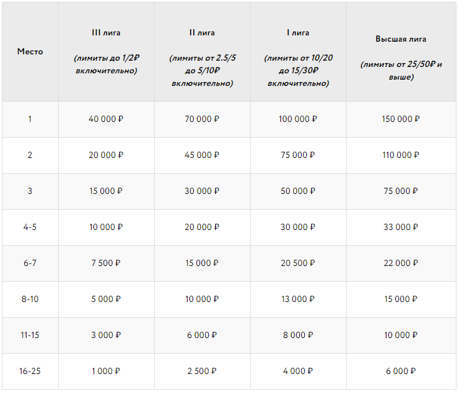Select the 40 000 ₽ prize cell
This screenshot has height=393, width=459.
pos(106,119)
